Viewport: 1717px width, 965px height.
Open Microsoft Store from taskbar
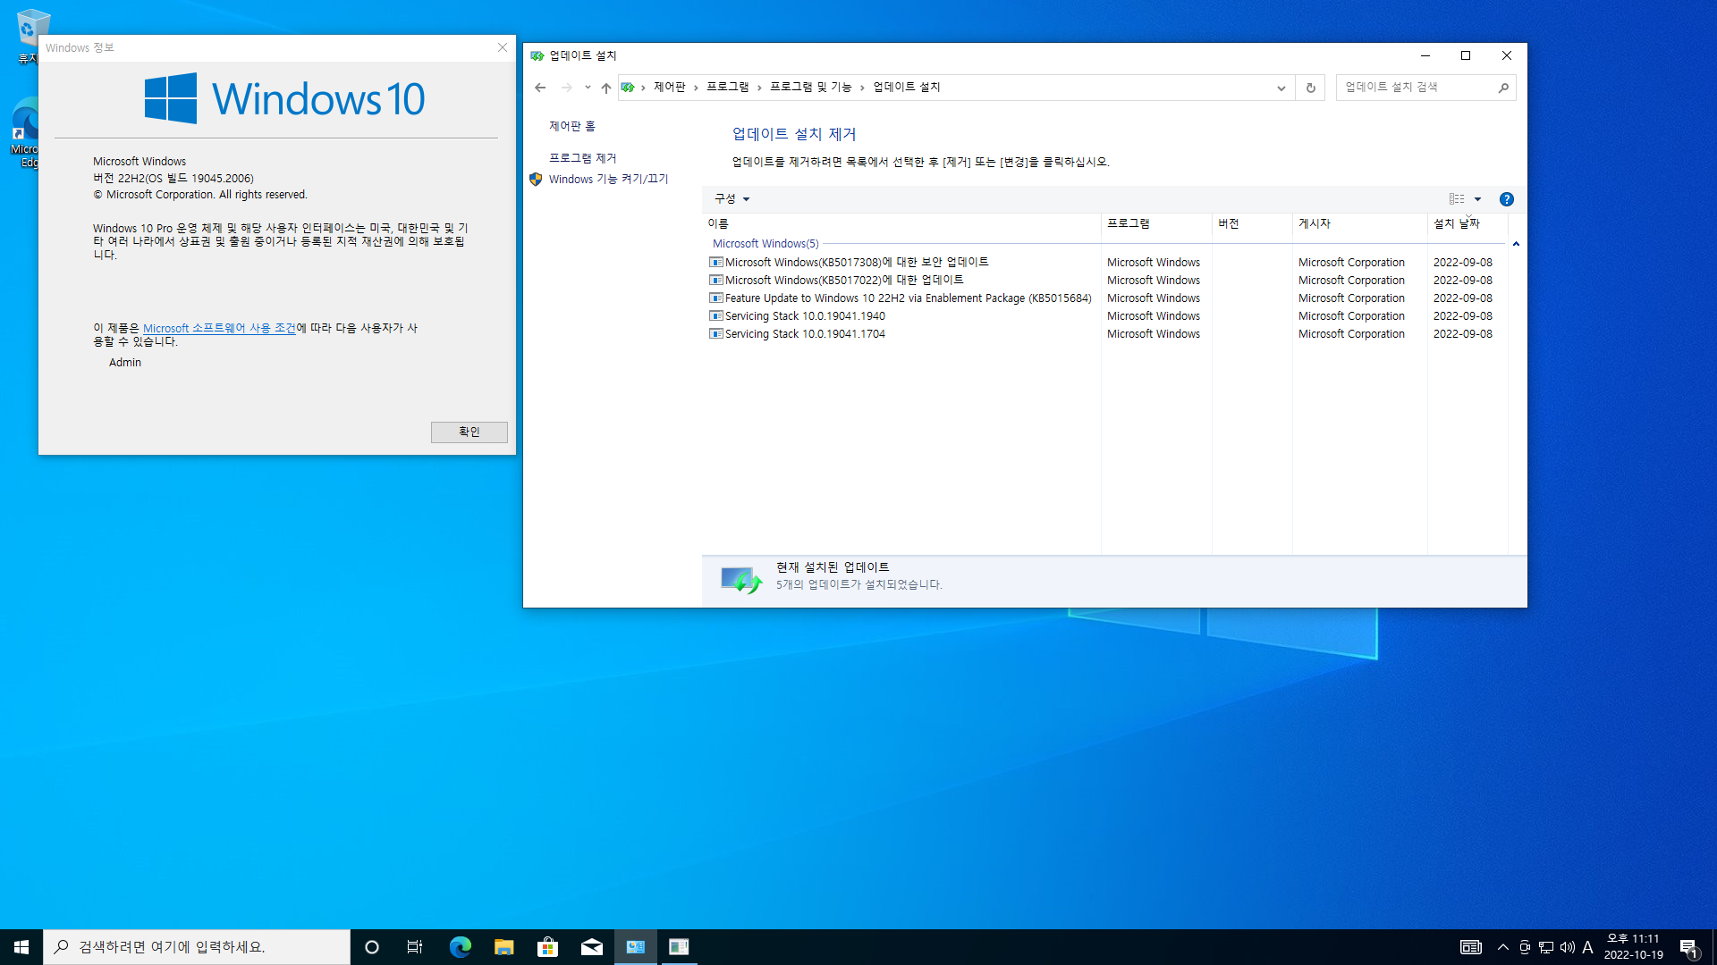point(547,947)
